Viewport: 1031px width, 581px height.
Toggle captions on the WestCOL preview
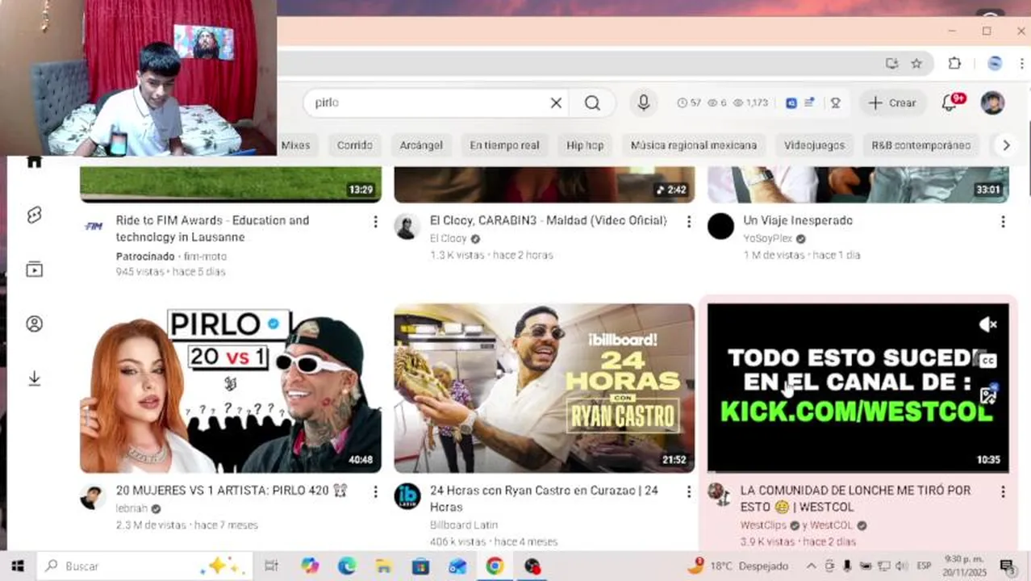tap(988, 361)
